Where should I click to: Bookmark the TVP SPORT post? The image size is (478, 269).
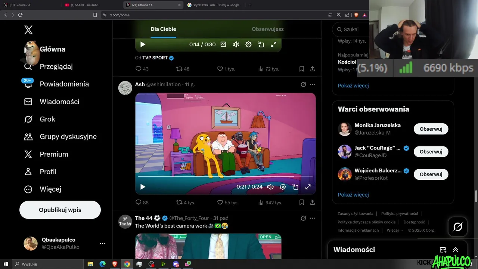pos(301,69)
